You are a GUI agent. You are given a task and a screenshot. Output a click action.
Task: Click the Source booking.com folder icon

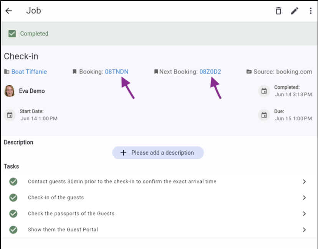click(249, 72)
